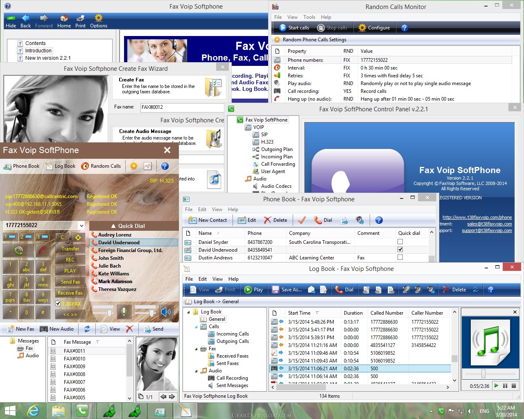The height and width of the screenshot is (419, 524).
Task: Toggle the T.38 FAX checkbox
Action: [x=58, y=304]
